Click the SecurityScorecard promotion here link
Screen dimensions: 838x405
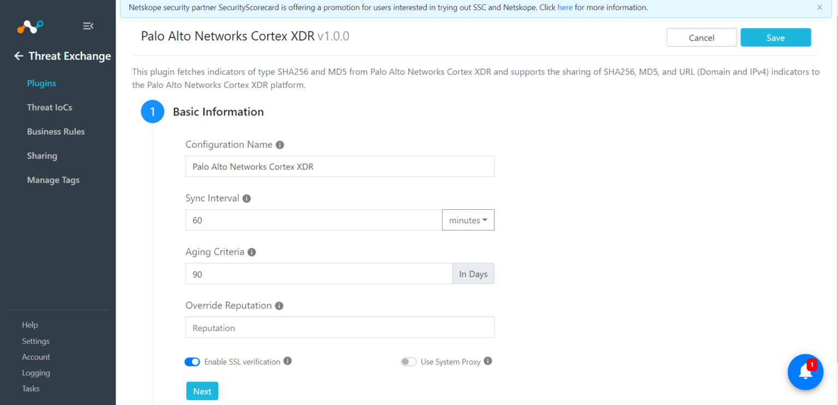click(565, 7)
